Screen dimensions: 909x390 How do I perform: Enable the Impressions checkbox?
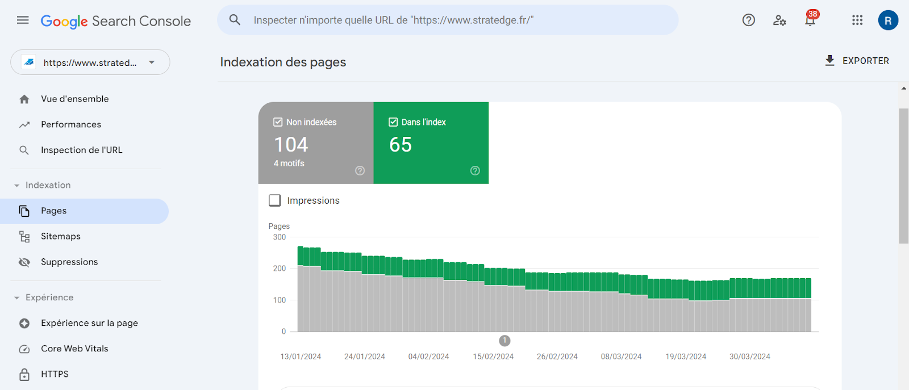[275, 200]
